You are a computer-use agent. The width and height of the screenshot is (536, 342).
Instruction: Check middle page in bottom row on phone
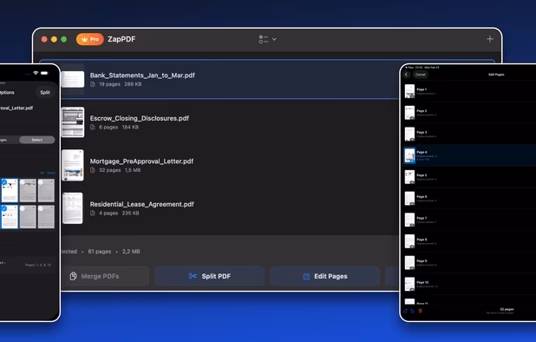click(28, 216)
